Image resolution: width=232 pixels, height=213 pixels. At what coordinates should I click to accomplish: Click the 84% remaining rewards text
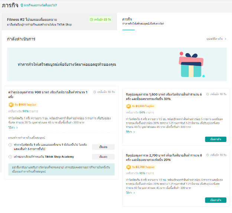(x=140, y=112)
